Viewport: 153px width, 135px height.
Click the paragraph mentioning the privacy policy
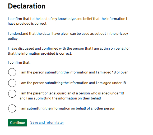68,36
